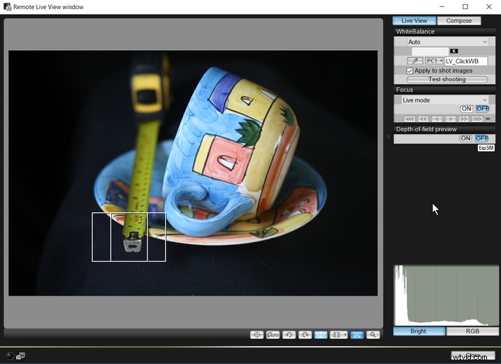This screenshot has height=364, width=501.
Task: Turn depth-of-field preview ON
Action: (x=465, y=138)
